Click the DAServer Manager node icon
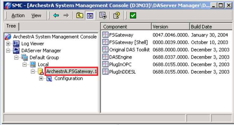The image size is (234, 125). click(16, 51)
